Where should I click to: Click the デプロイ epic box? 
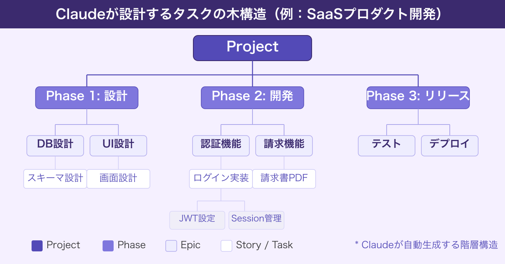pyautogui.click(x=450, y=145)
